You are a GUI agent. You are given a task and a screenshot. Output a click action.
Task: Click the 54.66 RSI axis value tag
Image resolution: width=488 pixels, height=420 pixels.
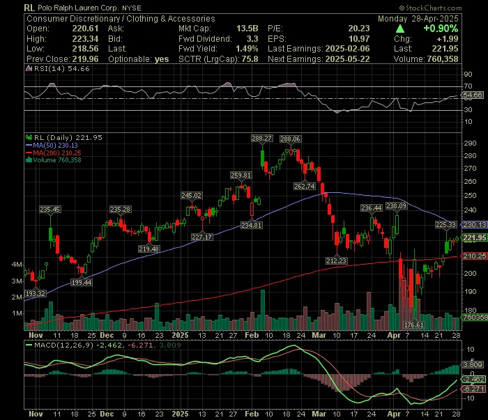(x=473, y=95)
